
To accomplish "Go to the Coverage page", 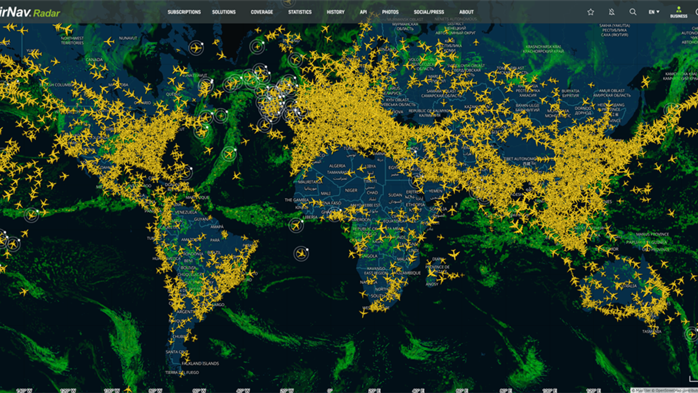I will pyautogui.click(x=262, y=12).
